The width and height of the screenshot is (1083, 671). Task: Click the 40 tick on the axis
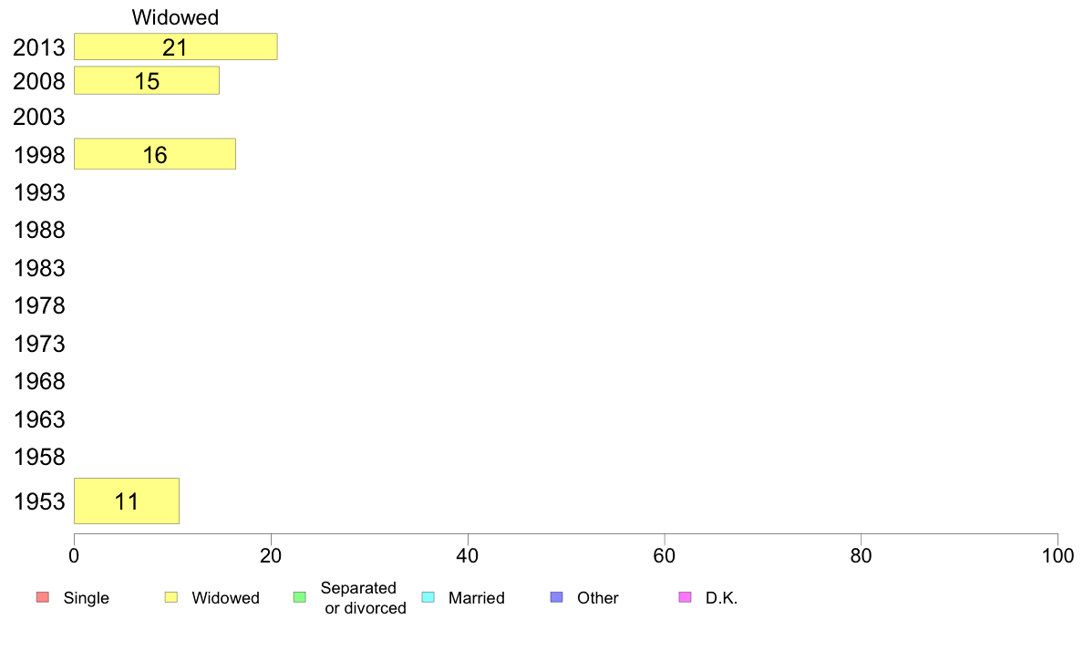click(x=468, y=555)
